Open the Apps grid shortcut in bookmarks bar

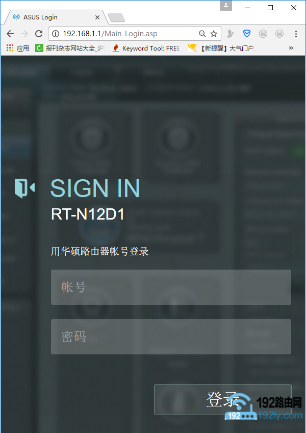[18, 49]
